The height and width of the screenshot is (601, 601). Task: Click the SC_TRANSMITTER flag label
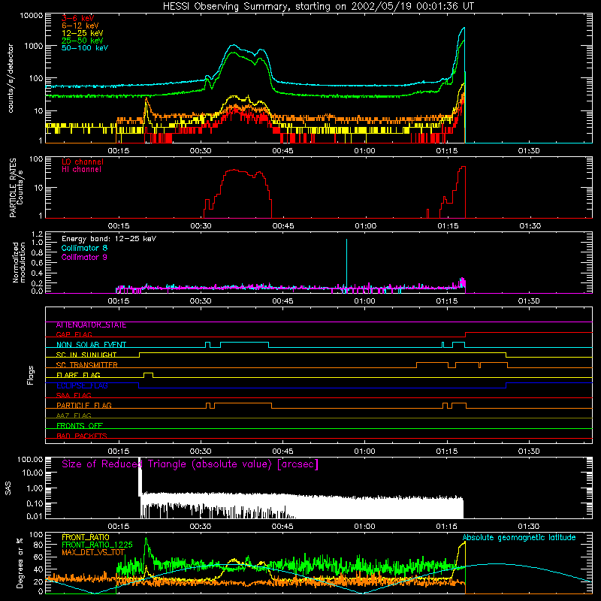86,365
